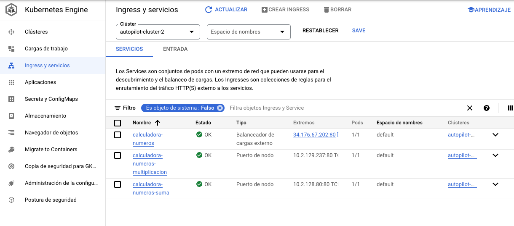This screenshot has width=514, height=226.
Task: Toggle the select-all checkbox in table header
Action: pyautogui.click(x=118, y=123)
